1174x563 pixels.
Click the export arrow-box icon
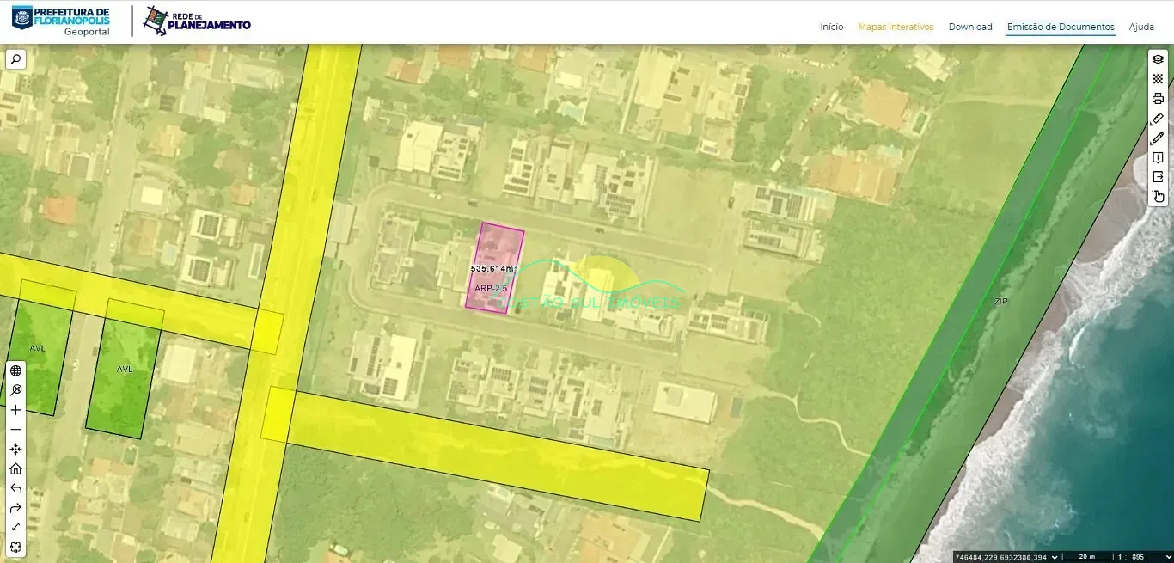1158,177
